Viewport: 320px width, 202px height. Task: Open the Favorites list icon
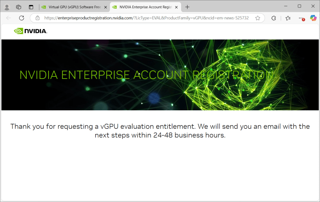tap(288, 18)
